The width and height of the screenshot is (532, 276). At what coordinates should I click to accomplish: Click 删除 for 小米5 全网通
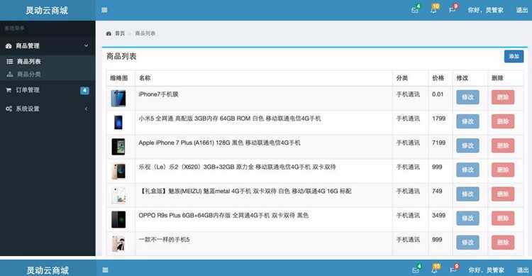tap(503, 121)
